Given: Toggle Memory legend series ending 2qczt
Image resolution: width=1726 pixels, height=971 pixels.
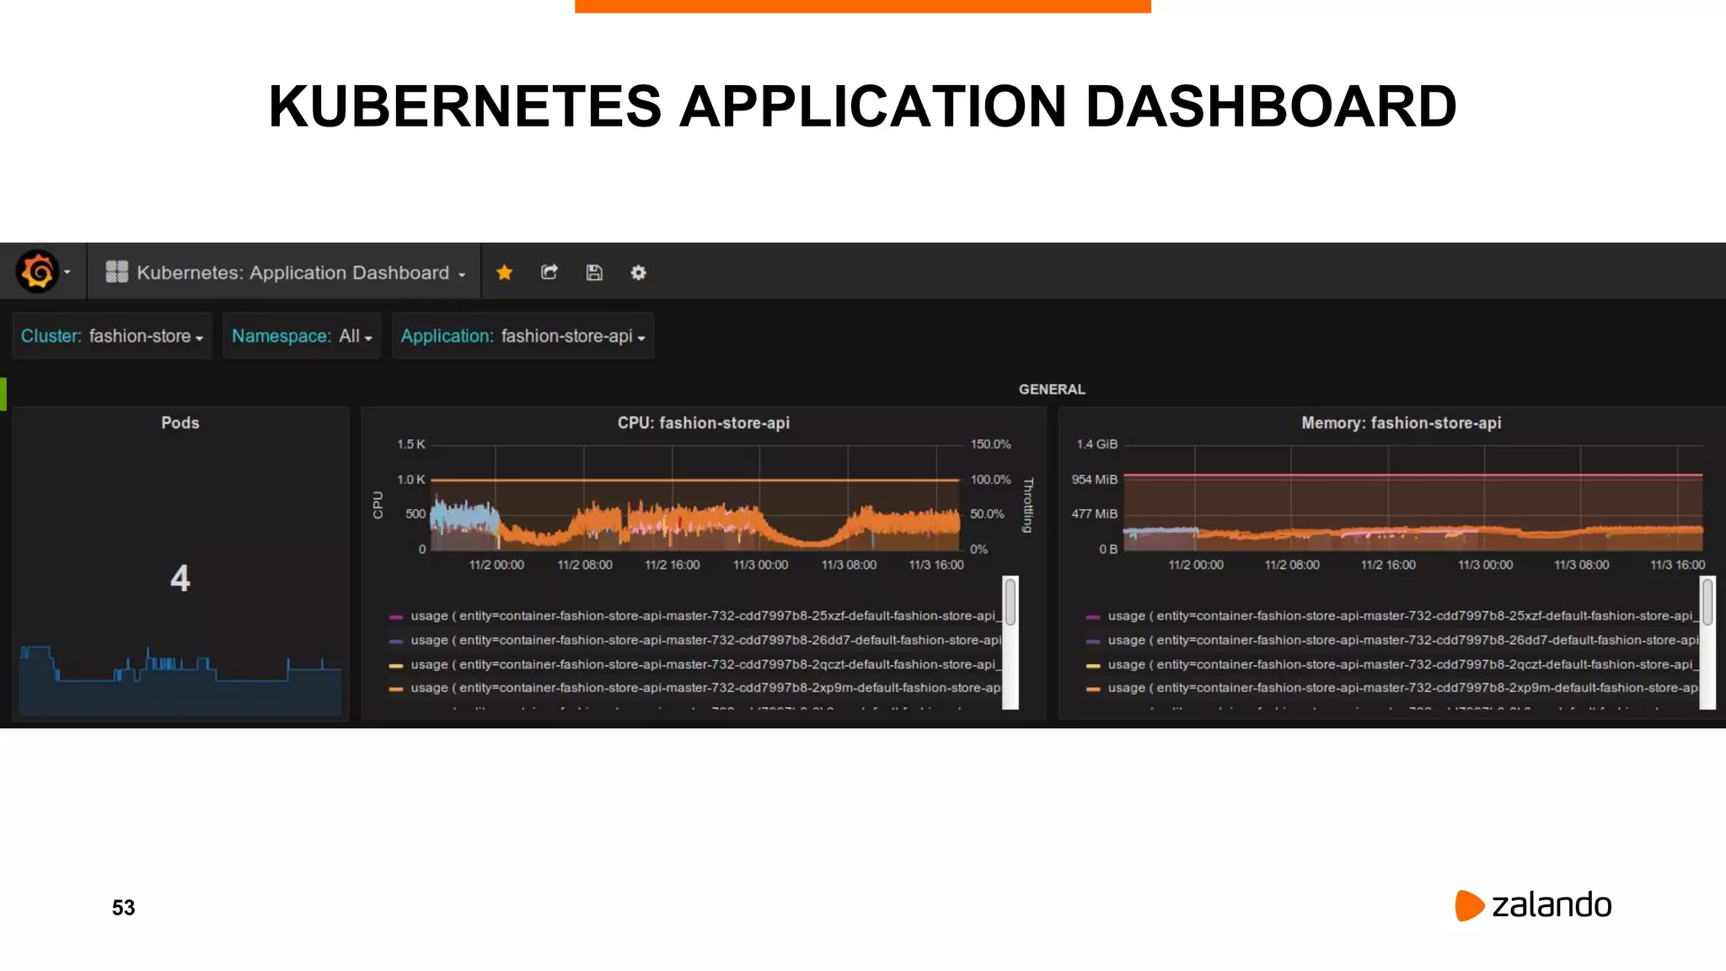Looking at the screenshot, I should point(1399,665).
